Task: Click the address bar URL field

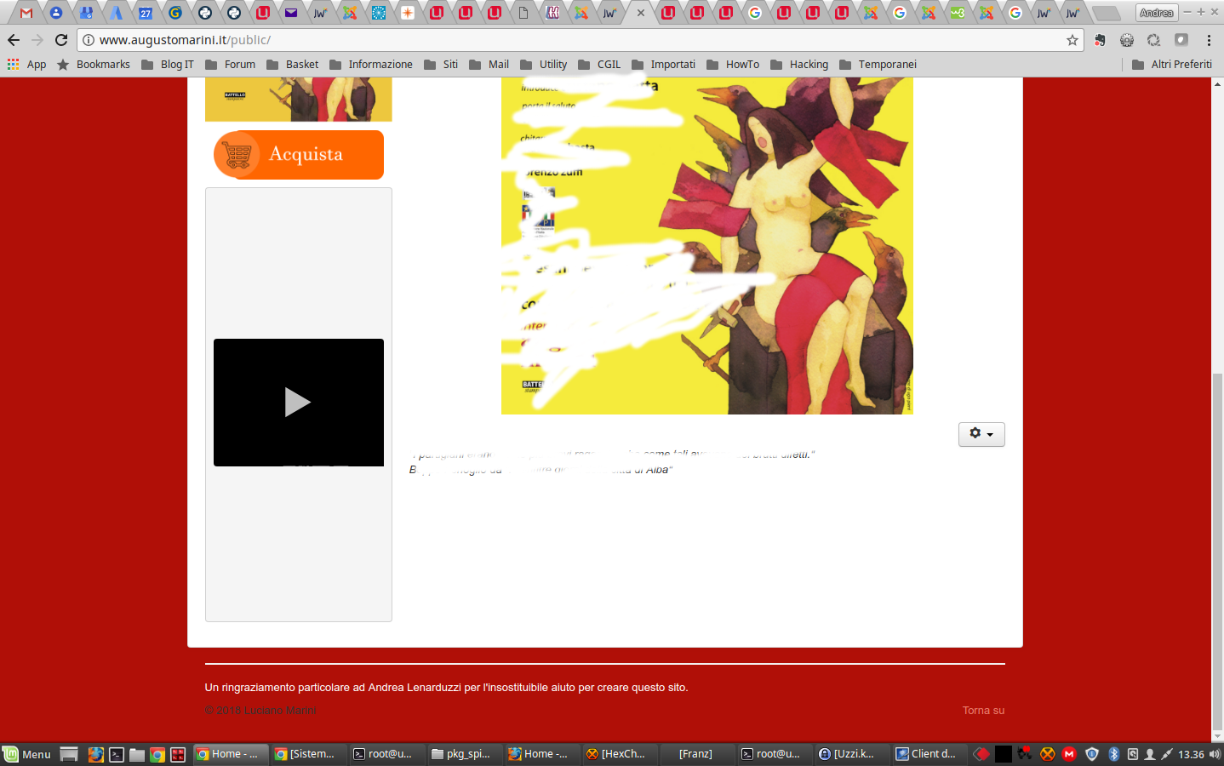Action: [579, 40]
